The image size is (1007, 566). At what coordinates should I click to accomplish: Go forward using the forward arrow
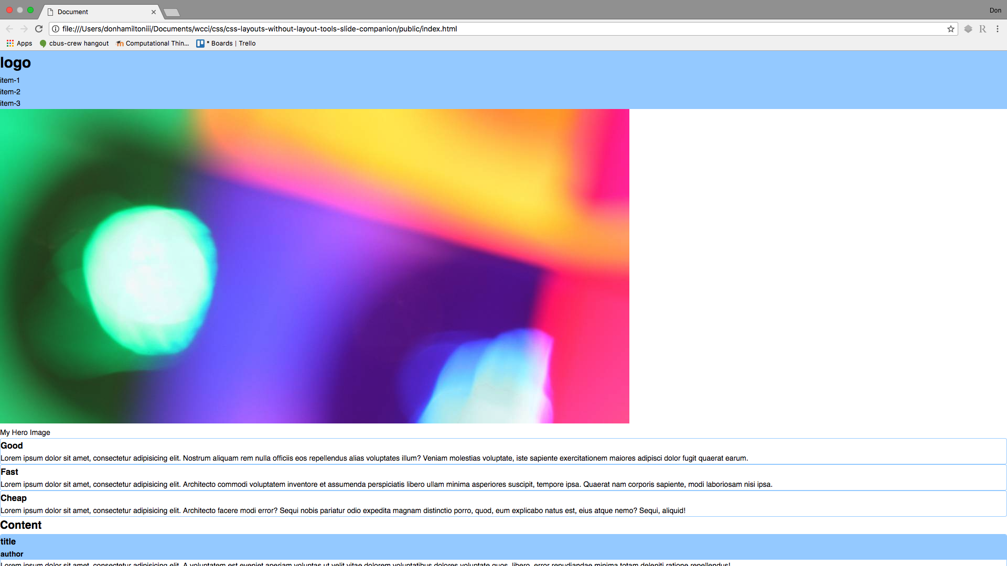(x=24, y=29)
